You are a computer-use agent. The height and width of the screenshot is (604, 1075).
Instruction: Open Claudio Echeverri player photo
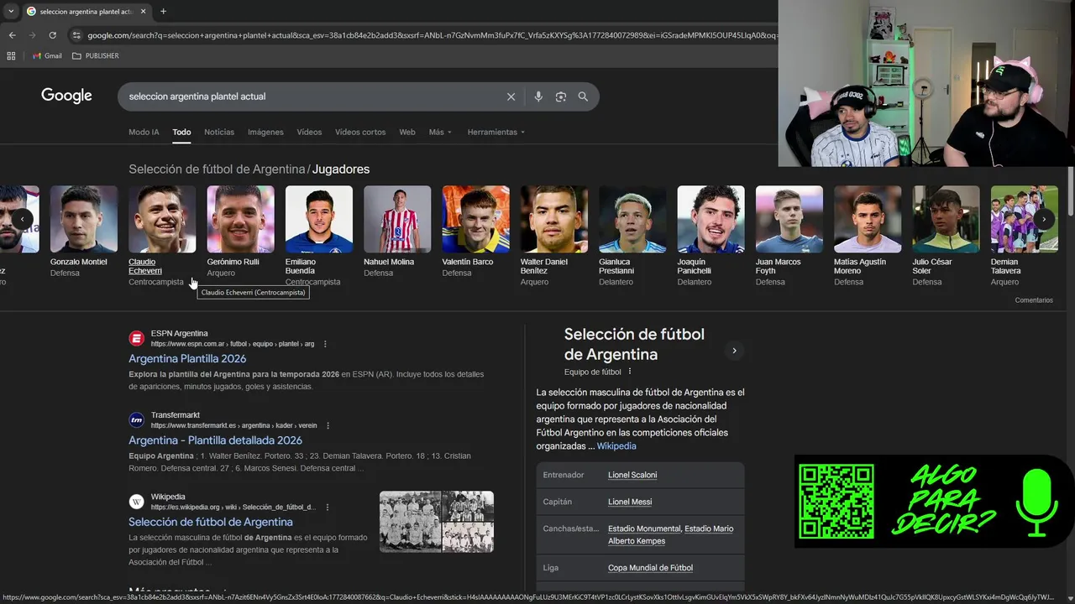162,219
